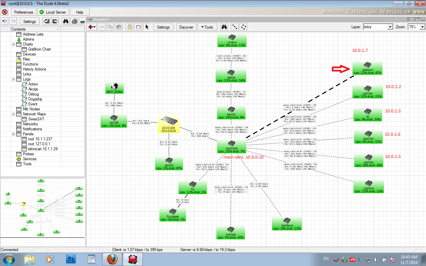The width and height of the screenshot is (426, 266).
Task: Collapse the Logs tree branch
Action: pyautogui.click(x=14, y=79)
